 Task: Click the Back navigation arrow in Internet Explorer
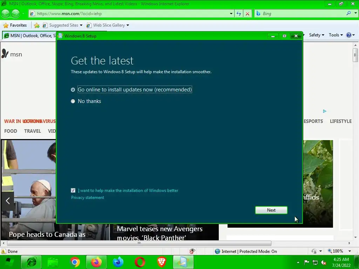coord(6,14)
